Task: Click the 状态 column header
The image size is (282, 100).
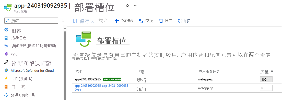Action: pos(141,72)
